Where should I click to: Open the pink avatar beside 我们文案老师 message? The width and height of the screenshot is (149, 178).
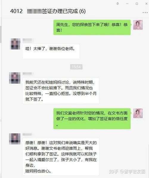pos(138,113)
